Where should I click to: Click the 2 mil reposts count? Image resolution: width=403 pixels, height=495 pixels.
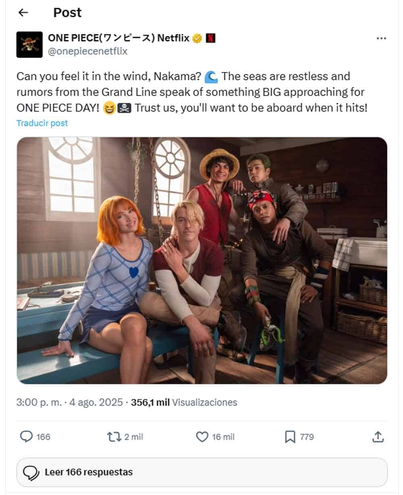(x=133, y=437)
